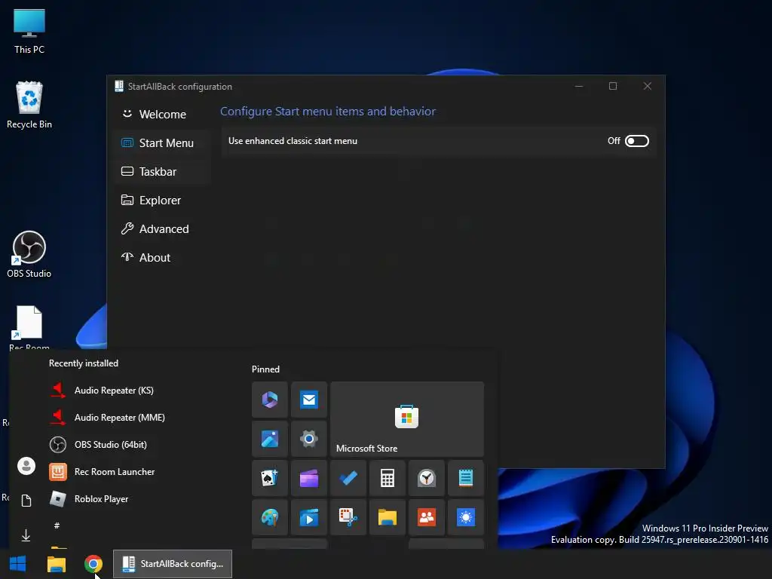Image resolution: width=772 pixels, height=579 pixels.
Task: Go to the Welcome section
Action: pyautogui.click(x=163, y=115)
